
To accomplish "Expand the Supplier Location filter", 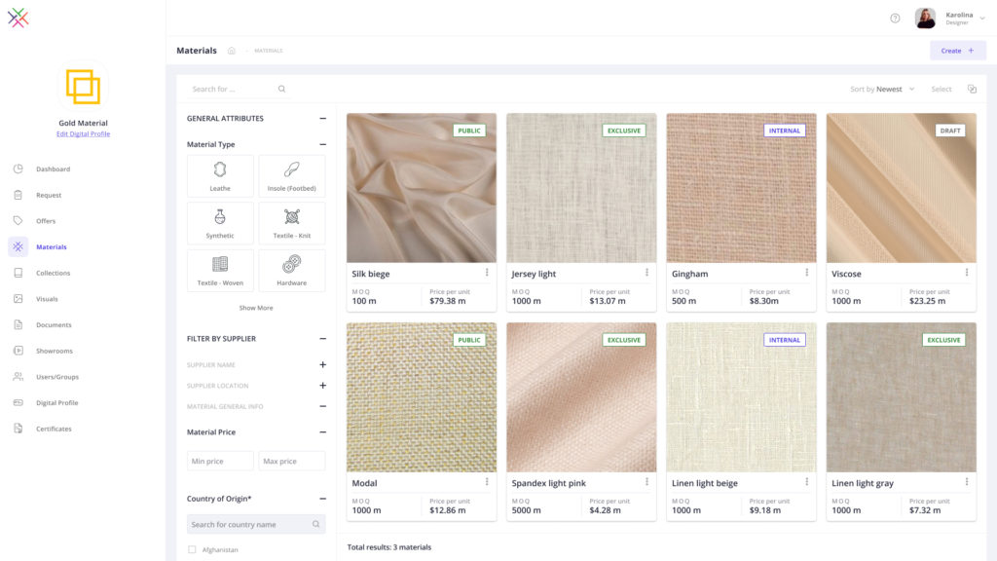I will click(x=323, y=386).
